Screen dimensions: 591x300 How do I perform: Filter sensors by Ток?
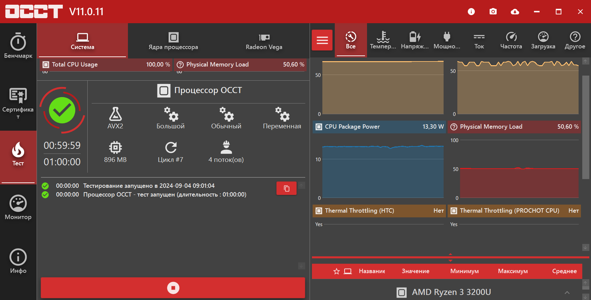[x=479, y=40]
